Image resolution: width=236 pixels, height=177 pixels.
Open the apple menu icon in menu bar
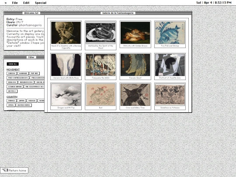point(6,3)
